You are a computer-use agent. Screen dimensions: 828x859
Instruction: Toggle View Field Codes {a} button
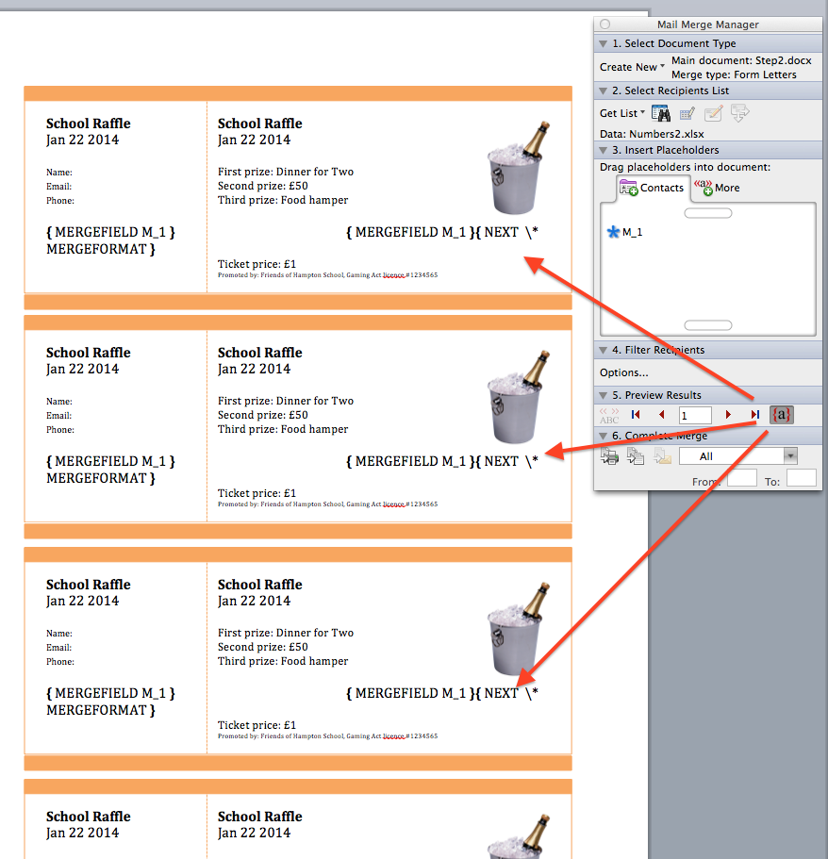click(782, 415)
